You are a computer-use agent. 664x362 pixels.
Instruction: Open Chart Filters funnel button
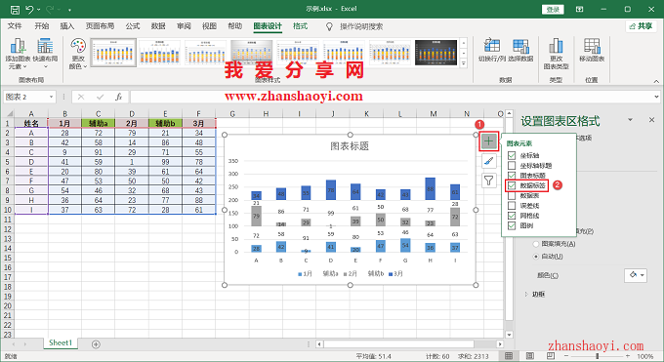[x=488, y=181]
